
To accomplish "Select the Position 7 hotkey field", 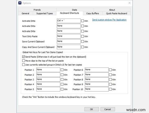I will point(97,75).
